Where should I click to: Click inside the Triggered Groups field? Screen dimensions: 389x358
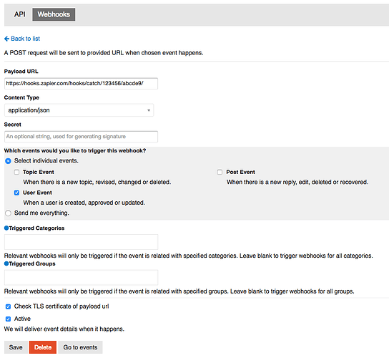(x=81, y=277)
